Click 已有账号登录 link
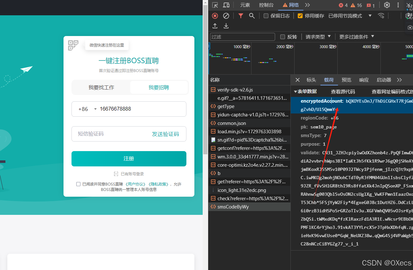The height and width of the screenshot is (270, 413). tap(129, 174)
